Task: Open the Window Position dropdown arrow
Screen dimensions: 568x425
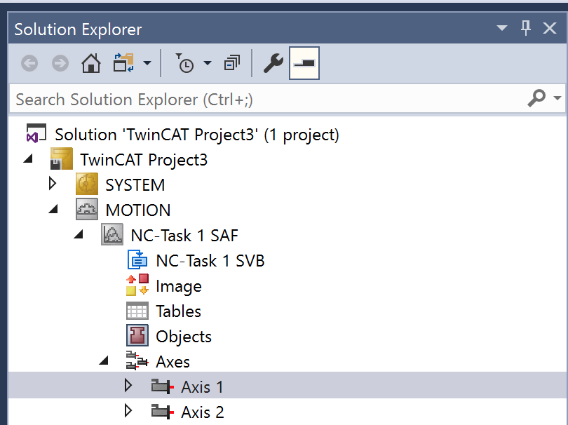Action: [501, 28]
